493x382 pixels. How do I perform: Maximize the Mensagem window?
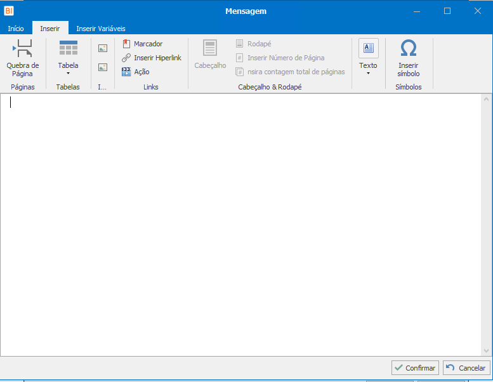pyautogui.click(x=447, y=11)
